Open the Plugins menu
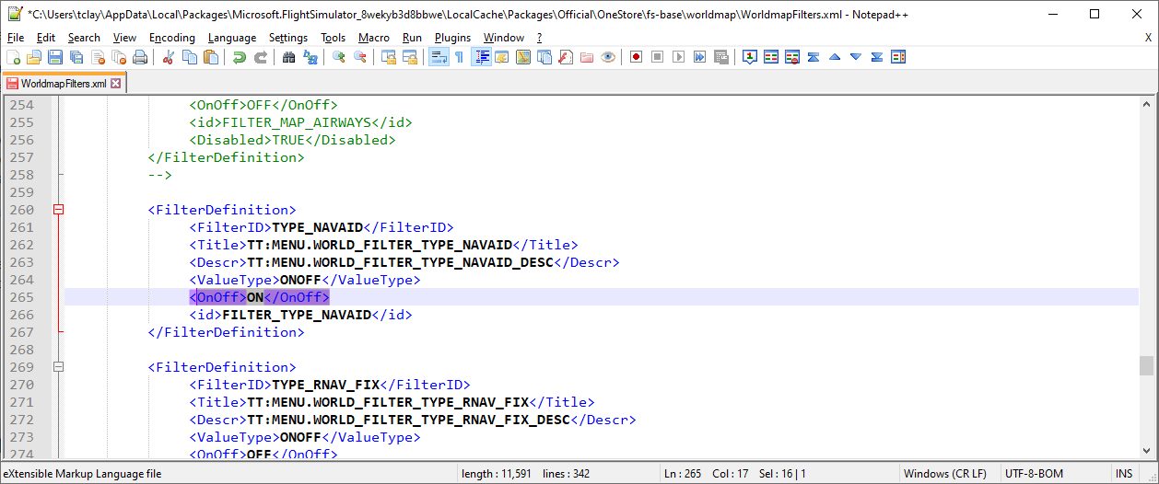1159x484 pixels. pyautogui.click(x=452, y=38)
